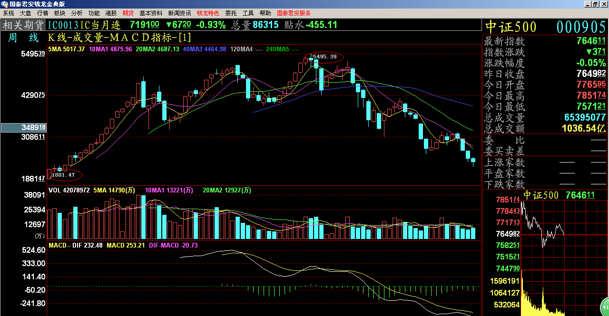Open the 委托 menu

231,13
